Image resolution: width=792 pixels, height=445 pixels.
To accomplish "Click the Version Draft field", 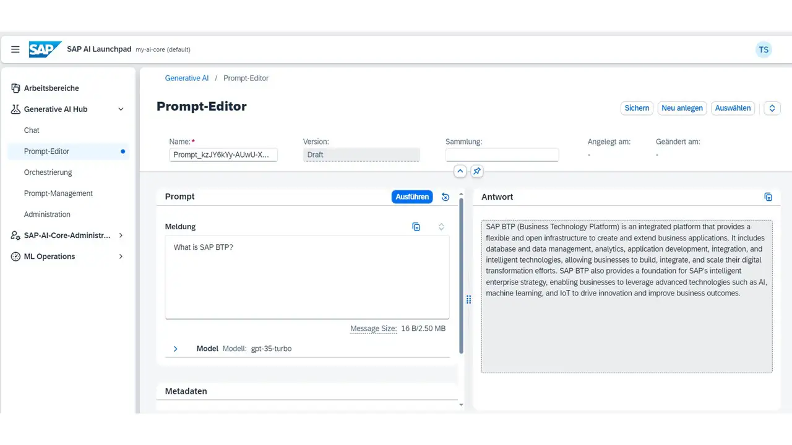I will click(x=361, y=155).
